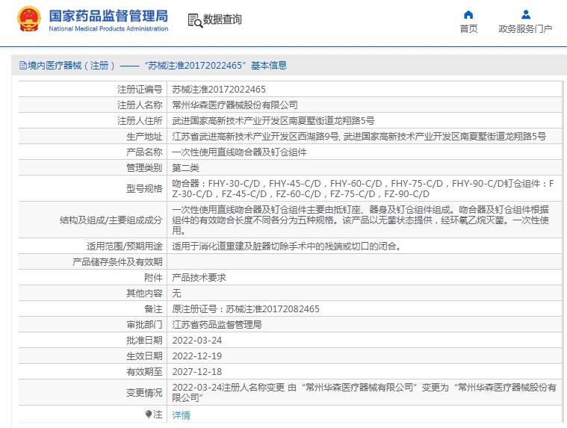
Task: Click 审批部门 label
Action: [x=144, y=325]
